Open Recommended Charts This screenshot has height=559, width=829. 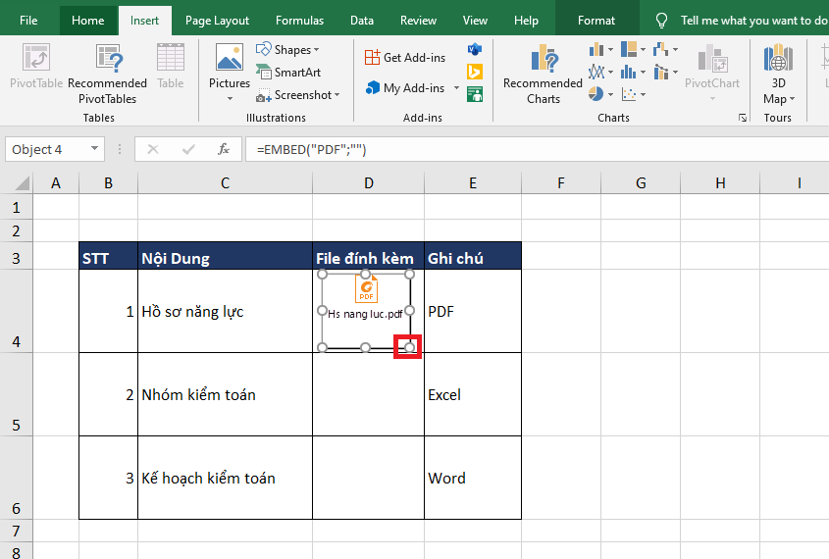coord(543,74)
